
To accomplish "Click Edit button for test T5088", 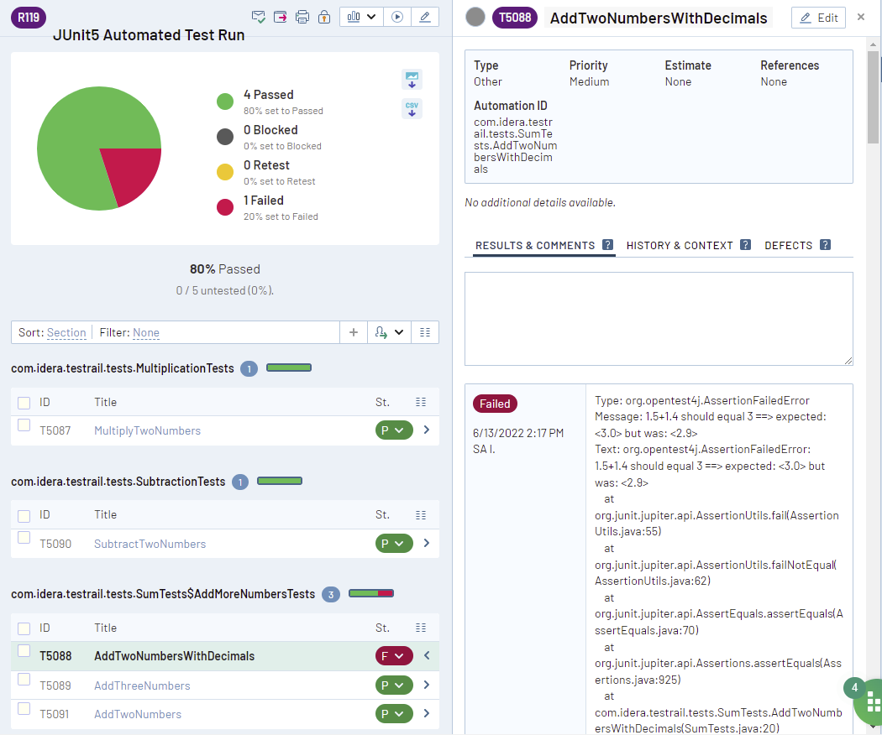I will click(818, 18).
